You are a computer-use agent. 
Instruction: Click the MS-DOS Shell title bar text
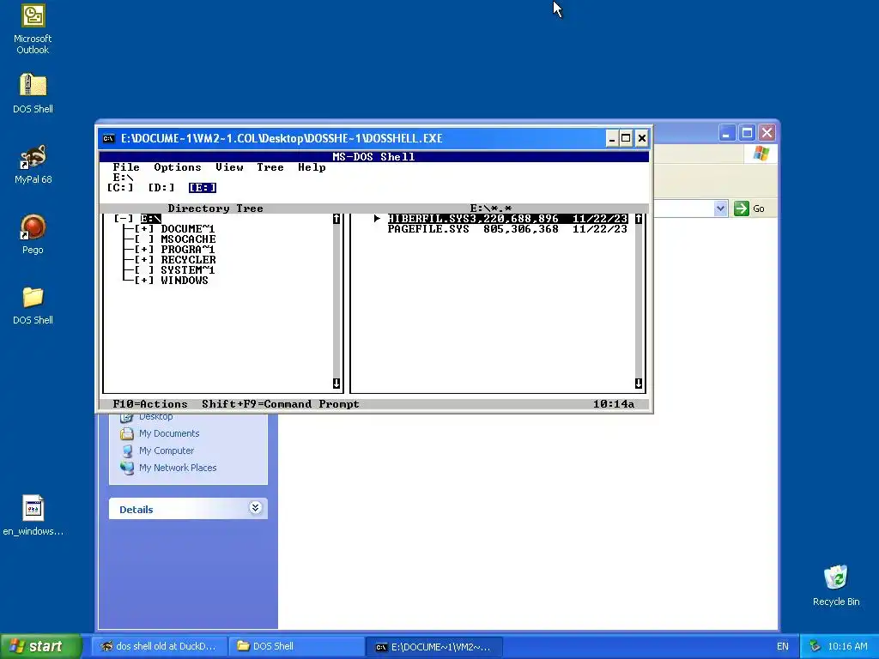tap(374, 157)
